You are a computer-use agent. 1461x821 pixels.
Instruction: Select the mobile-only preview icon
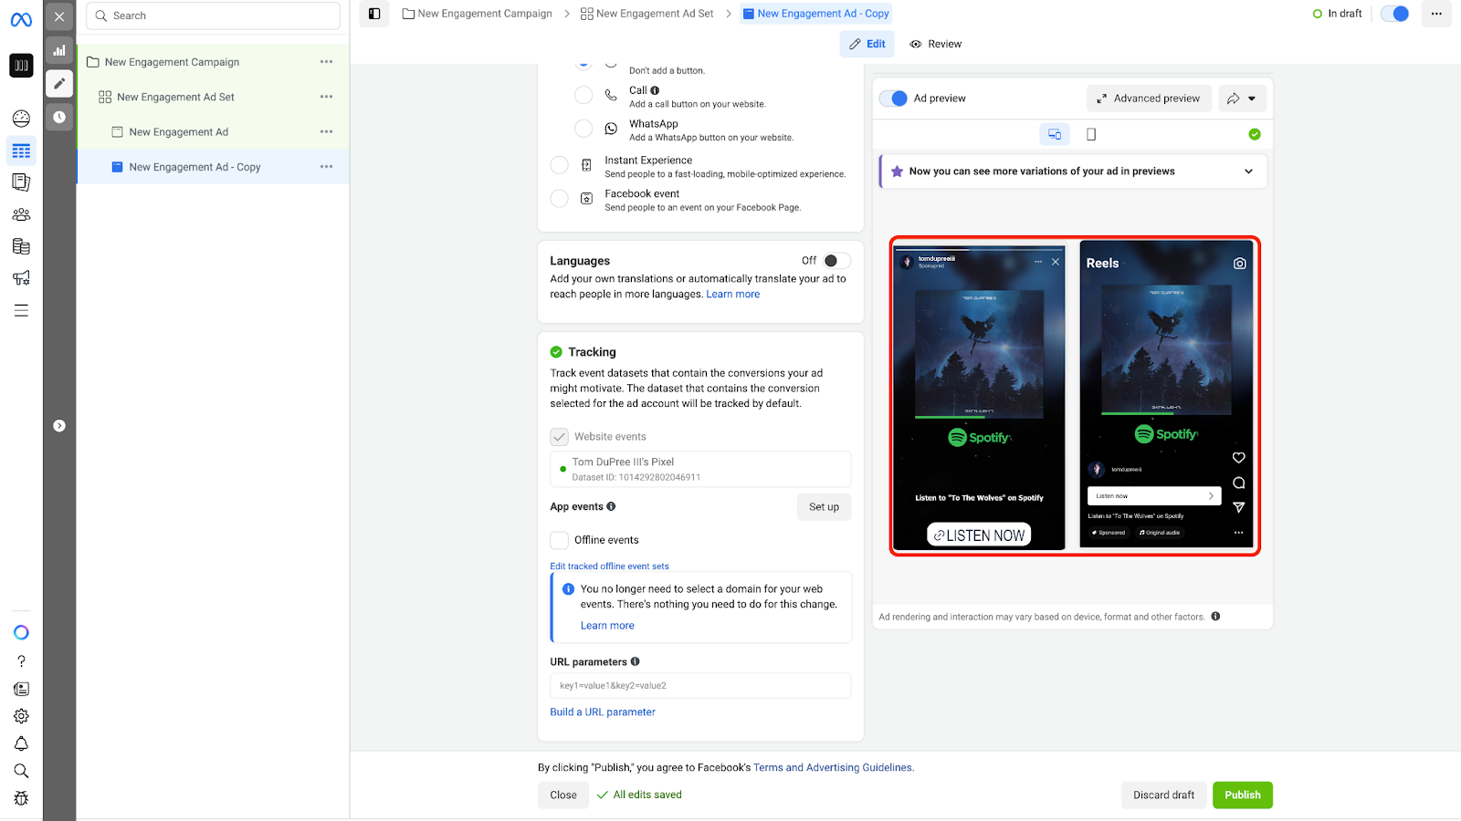[x=1091, y=134]
